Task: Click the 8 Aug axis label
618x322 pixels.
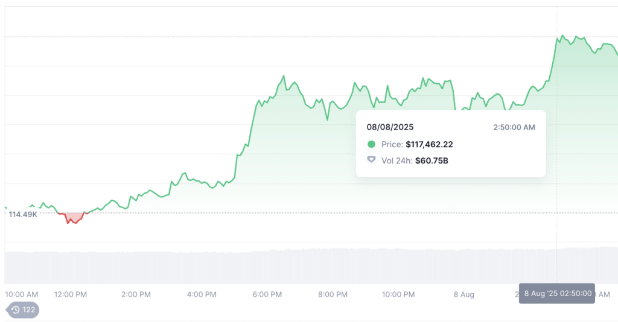Action: pos(464,294)
